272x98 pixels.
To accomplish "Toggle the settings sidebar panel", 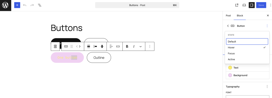I will point(252,5).
